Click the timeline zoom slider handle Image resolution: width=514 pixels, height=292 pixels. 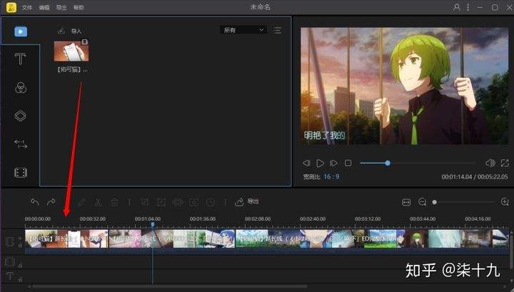click(434, 202)
